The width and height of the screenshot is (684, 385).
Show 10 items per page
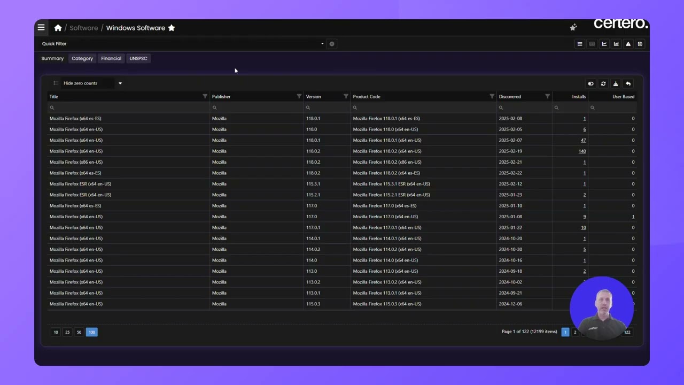click(56, 332)
